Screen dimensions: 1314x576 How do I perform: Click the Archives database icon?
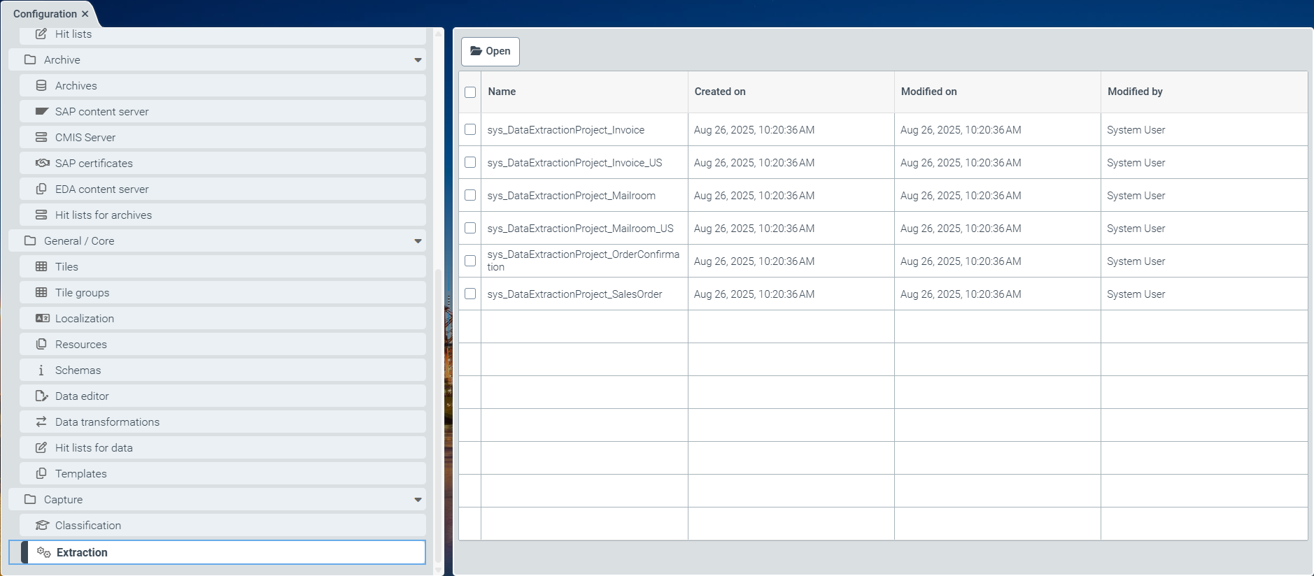(41, 85)
